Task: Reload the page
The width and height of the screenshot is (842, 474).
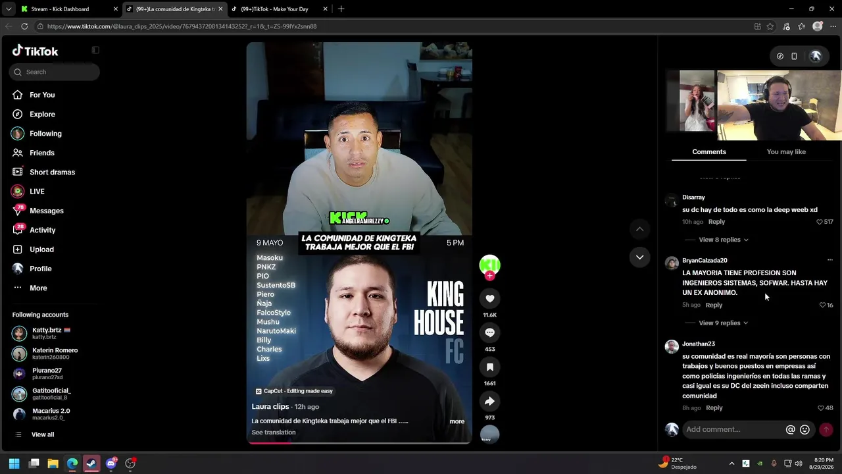Action: tap(24, 26)
